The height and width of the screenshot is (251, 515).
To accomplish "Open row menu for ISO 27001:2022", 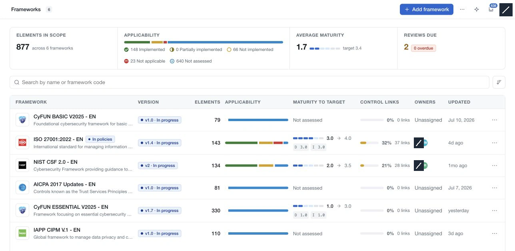I will (x=495, y=143).
